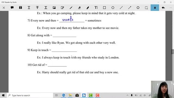Select the line drawing tool
The image size is (174, 98).
(x=121, y=8)
